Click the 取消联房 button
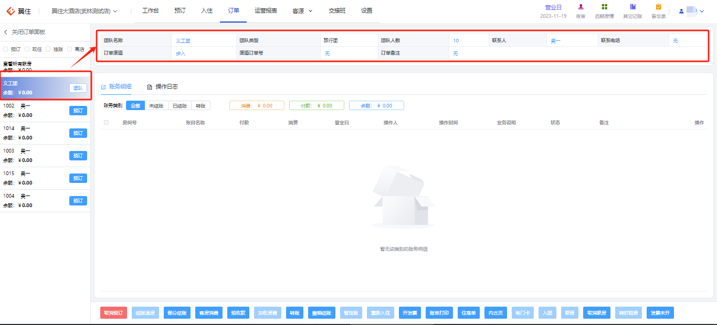 coord(597,313)
